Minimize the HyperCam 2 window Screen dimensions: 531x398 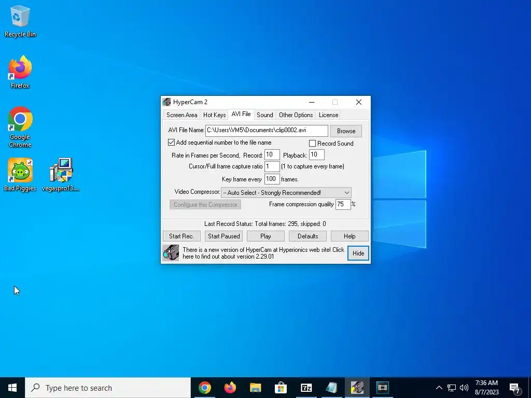[312, 102]
